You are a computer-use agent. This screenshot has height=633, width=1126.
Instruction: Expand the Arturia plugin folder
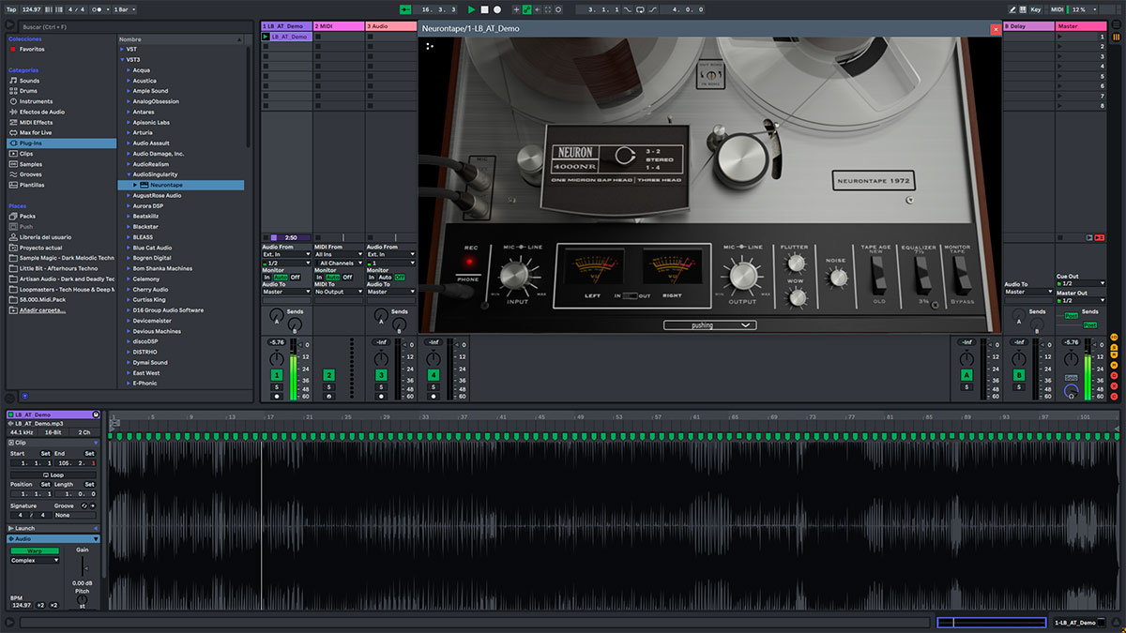[129, 132]
